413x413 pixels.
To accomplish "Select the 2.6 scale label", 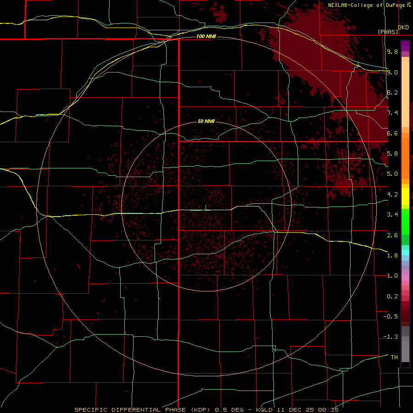I will [392, 235].
